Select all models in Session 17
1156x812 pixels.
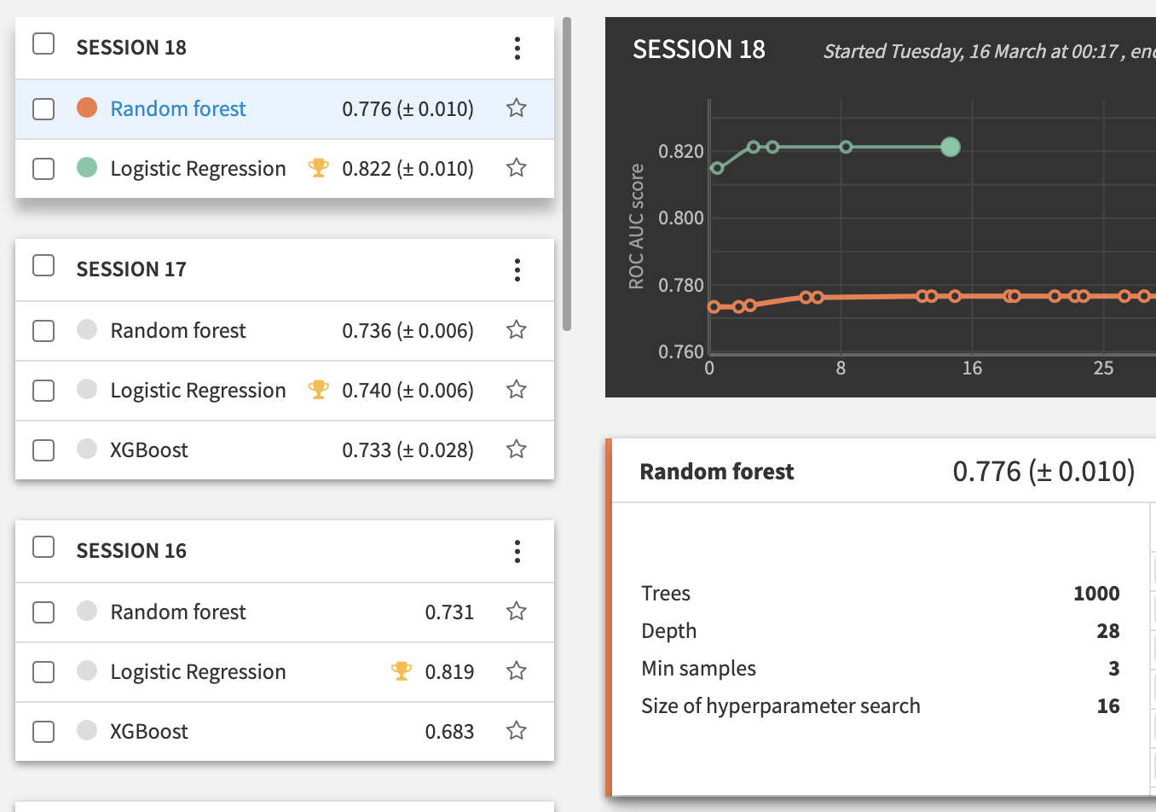click(x=43, y=265)
